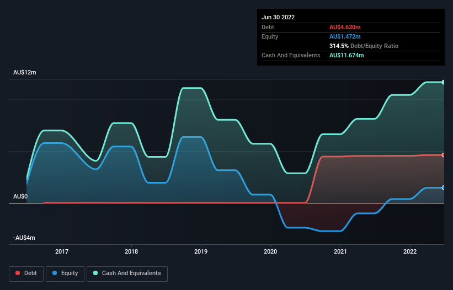453x290 pixels.
Task: Click the 2021 x-axis label
Action: [340, 251]
